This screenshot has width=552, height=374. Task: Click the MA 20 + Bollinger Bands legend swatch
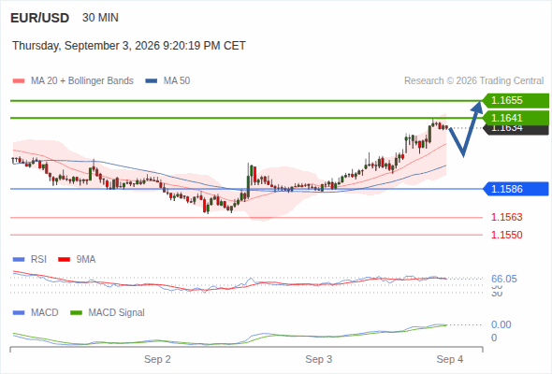[19, 81]
